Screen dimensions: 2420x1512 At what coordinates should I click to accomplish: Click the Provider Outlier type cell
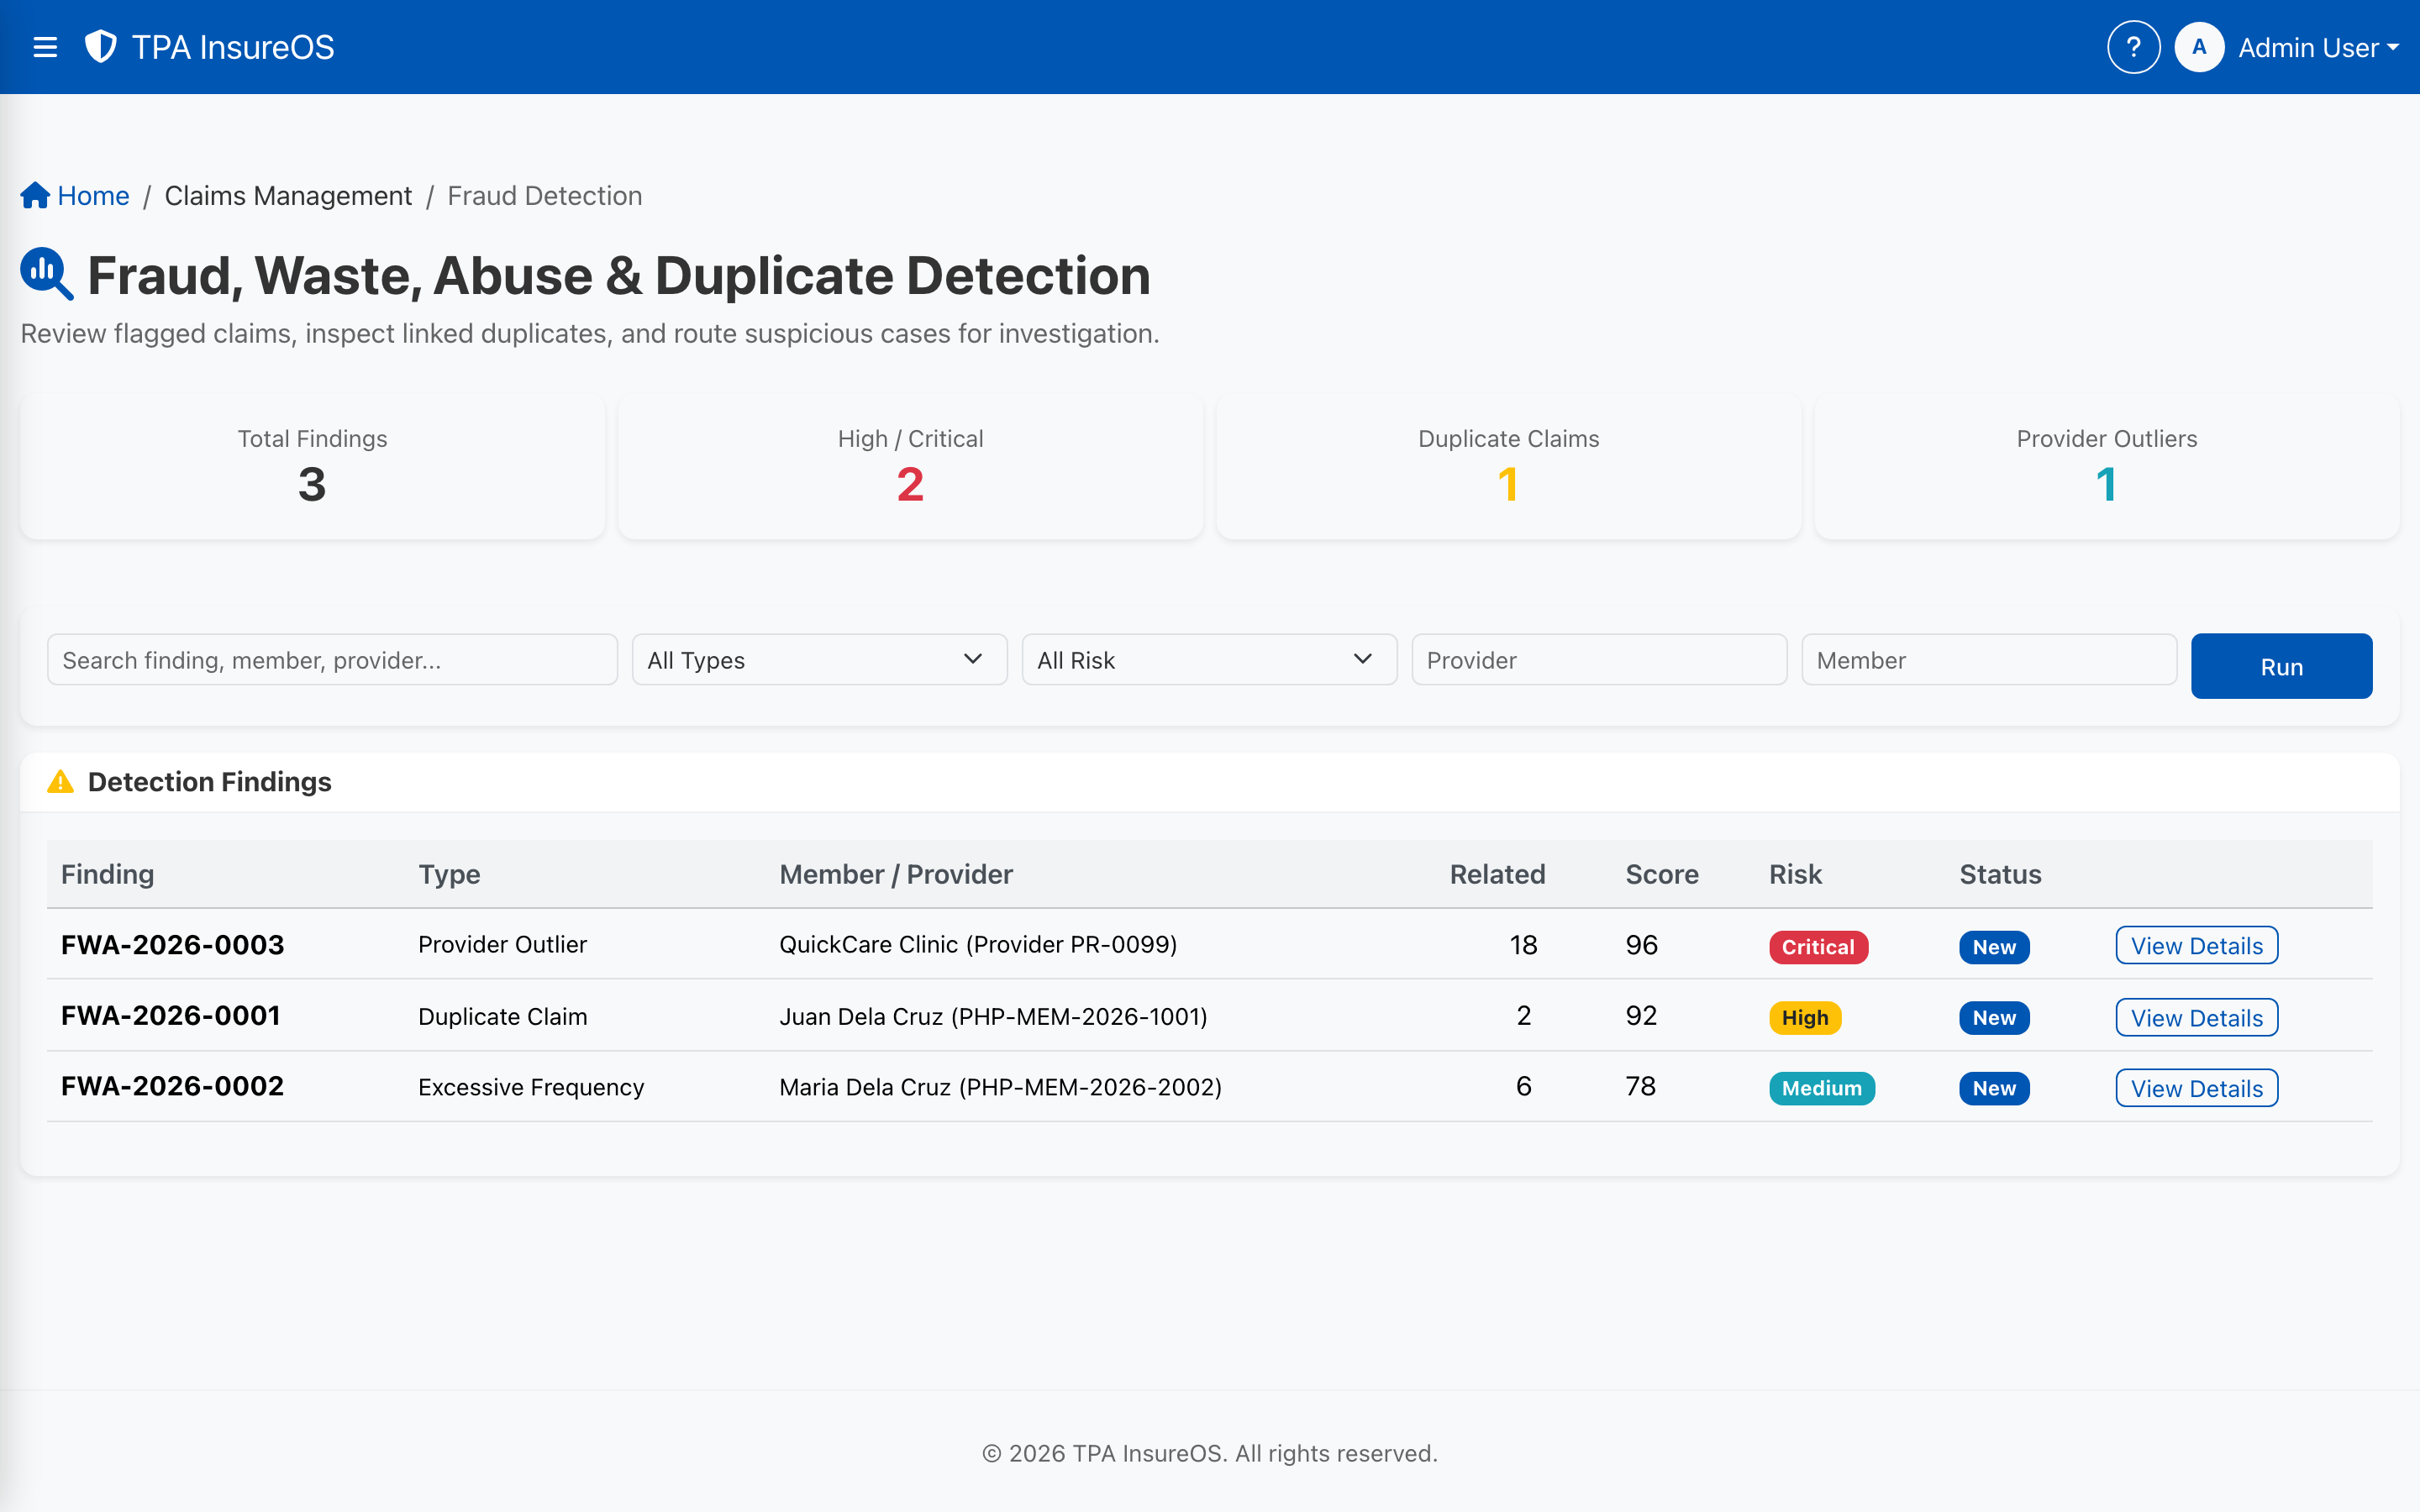coord(502,945)
